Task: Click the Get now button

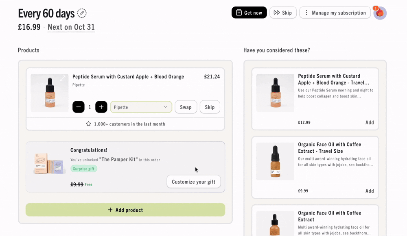Action: coord(249,13)
